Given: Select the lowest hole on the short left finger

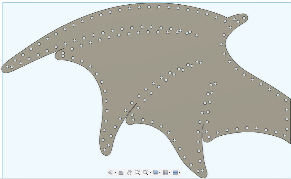Looking at the screenshot, I should pos(105,150).
